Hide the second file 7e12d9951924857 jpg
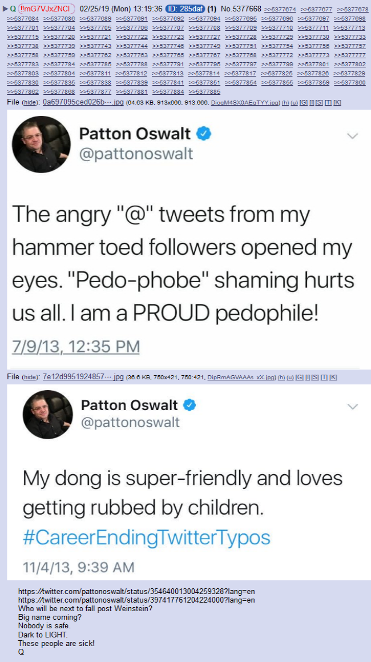Screen dimensions: 371x662 (x=30, y=377)
